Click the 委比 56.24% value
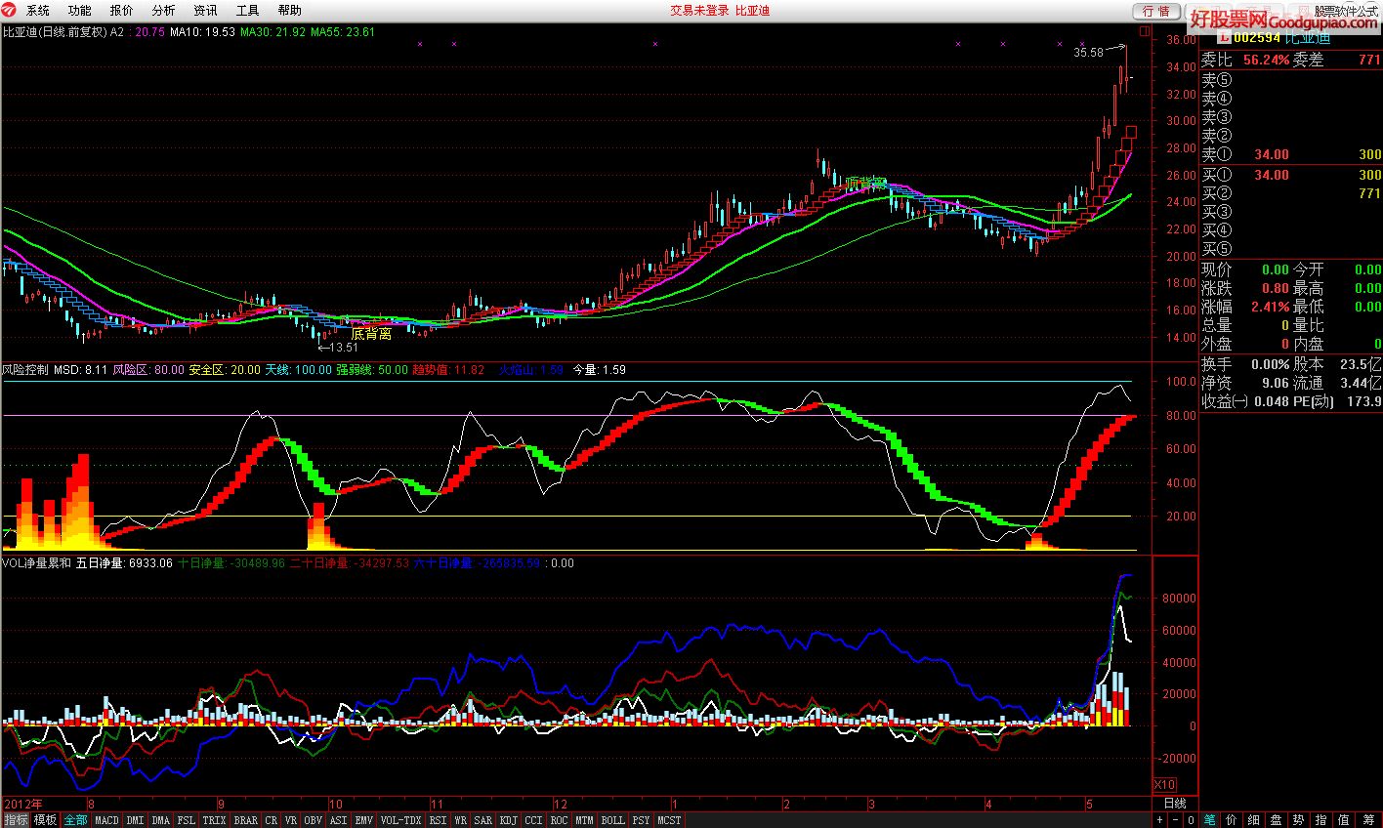This screenshot has height=828, width=1383. pos(1267,61)
